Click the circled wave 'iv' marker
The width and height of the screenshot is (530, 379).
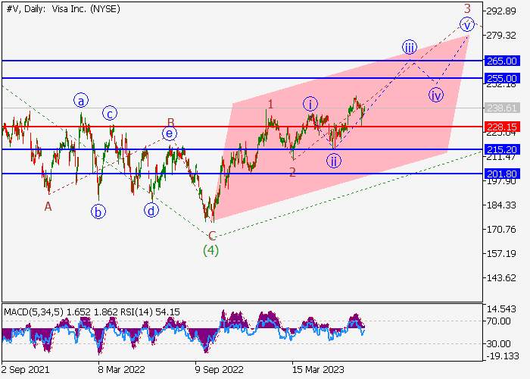point(436,95)
